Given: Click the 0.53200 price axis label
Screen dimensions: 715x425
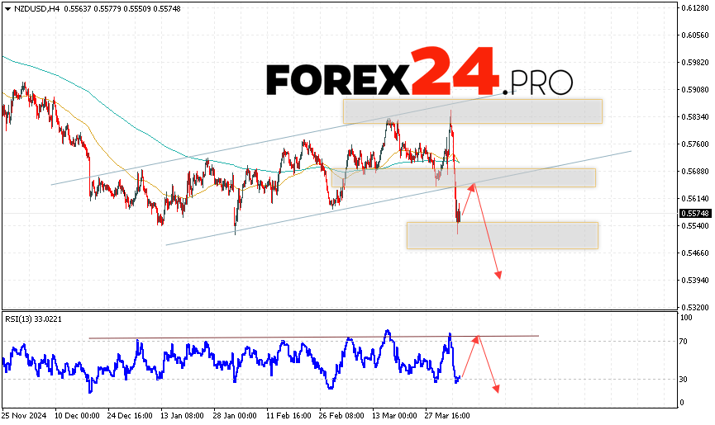Looking at the screenshot, I should (695, 307).
